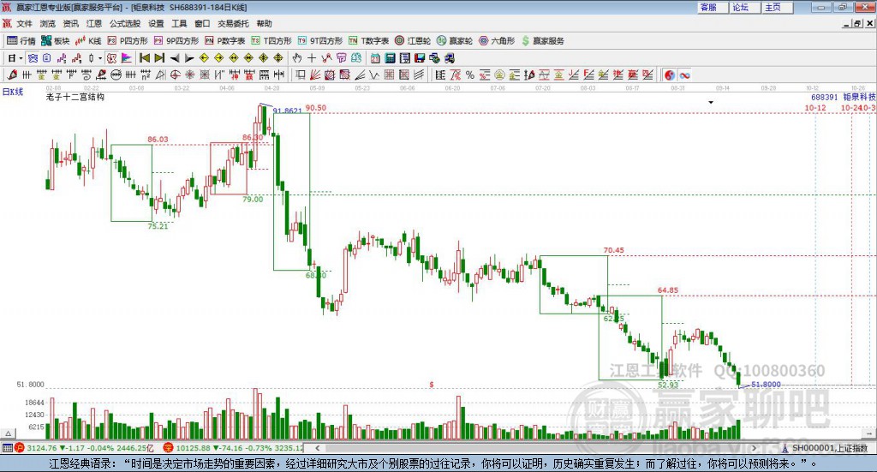877x472 pixels.
Task: Open 赢家服务 with the dollar icon
Action: [x=543, y=41]
